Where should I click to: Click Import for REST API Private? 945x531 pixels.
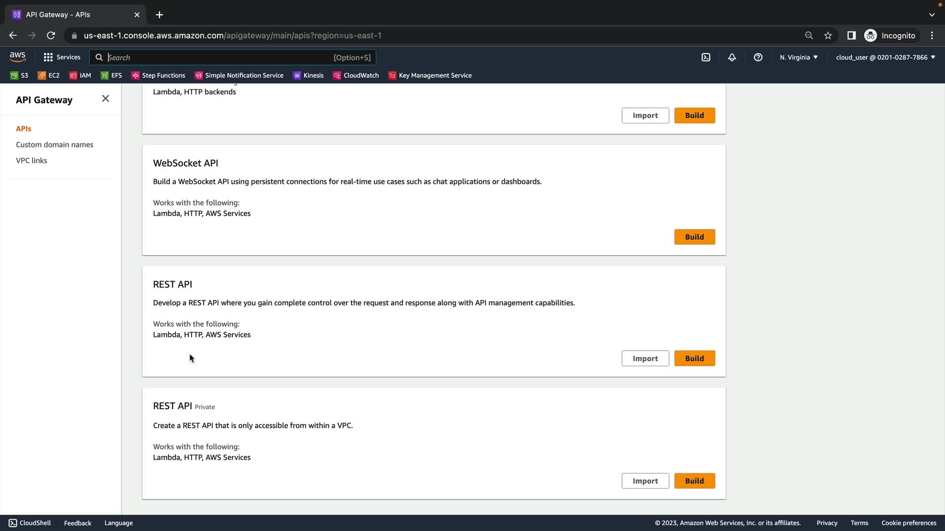[645, 481]
